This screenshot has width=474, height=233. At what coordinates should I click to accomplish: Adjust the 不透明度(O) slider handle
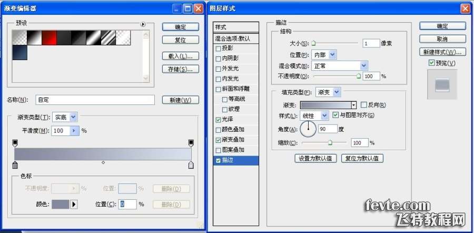359,76
